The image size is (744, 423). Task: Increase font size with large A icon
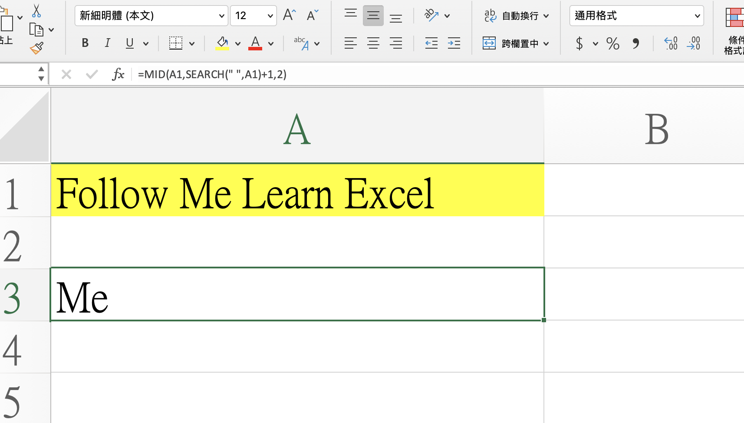[x=289, y=16]
